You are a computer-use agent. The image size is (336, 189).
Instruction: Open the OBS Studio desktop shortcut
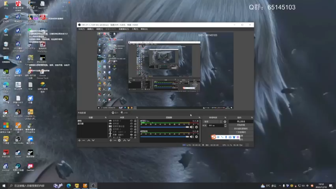coord(18,140)
